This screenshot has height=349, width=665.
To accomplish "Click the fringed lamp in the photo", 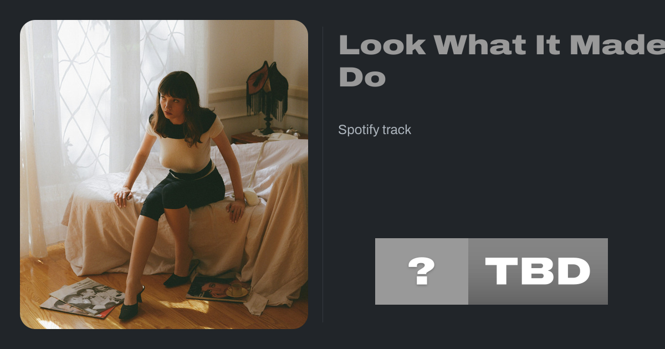I will pos(268,95).
